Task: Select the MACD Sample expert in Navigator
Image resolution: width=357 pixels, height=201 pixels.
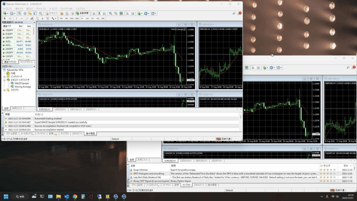Action: coord(22,83)
